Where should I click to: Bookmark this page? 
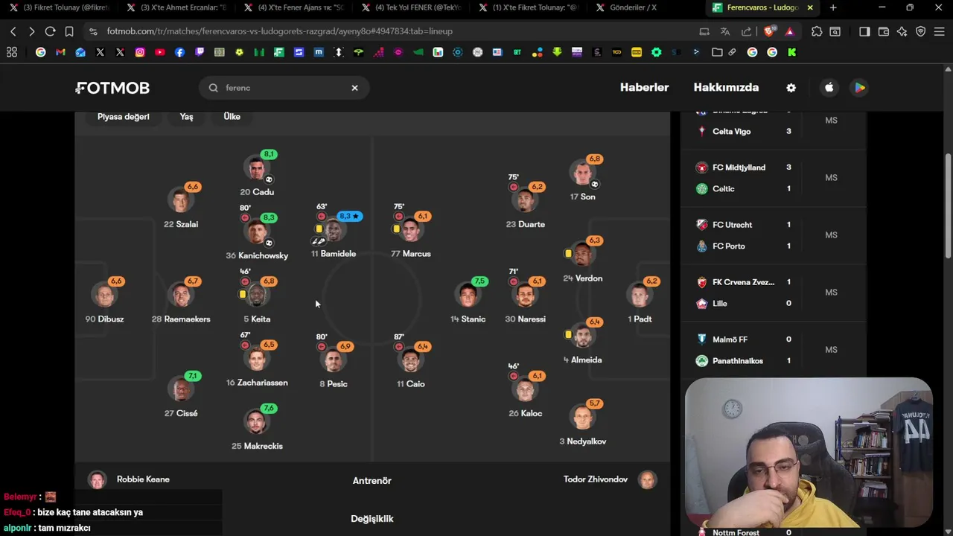(x=69, y=31)
